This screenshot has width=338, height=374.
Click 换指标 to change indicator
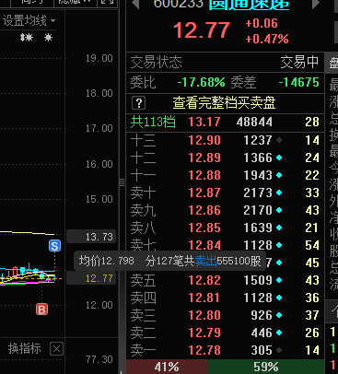pyautogui.click(x=25, y=348)
